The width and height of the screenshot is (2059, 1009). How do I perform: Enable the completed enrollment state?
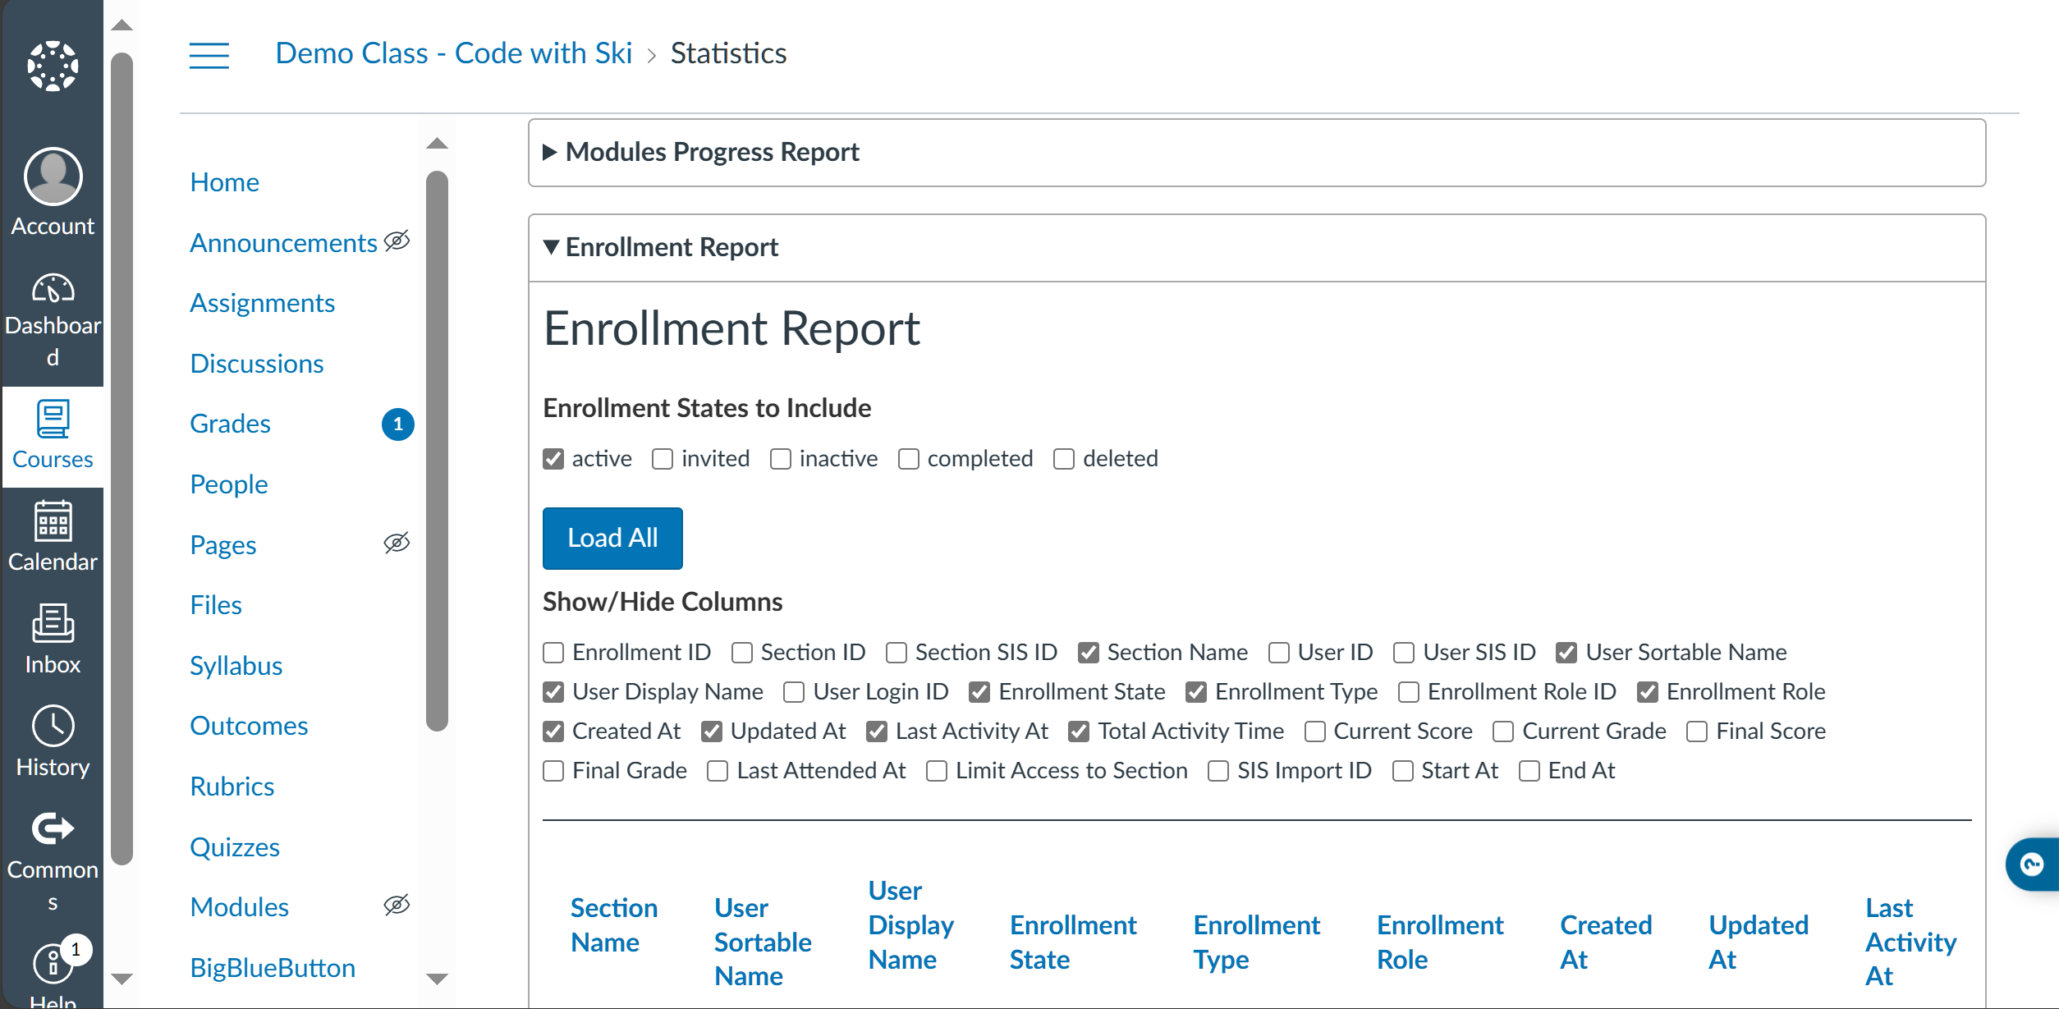908,459
